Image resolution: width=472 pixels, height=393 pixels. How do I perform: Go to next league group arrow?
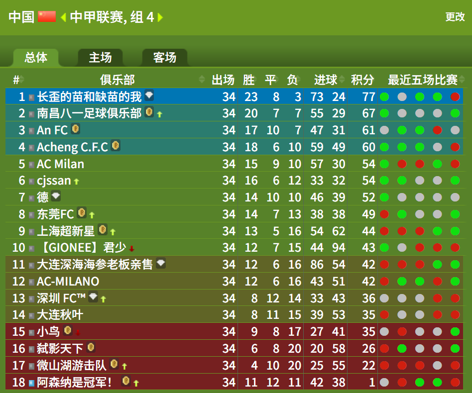(x=160, y=17)
